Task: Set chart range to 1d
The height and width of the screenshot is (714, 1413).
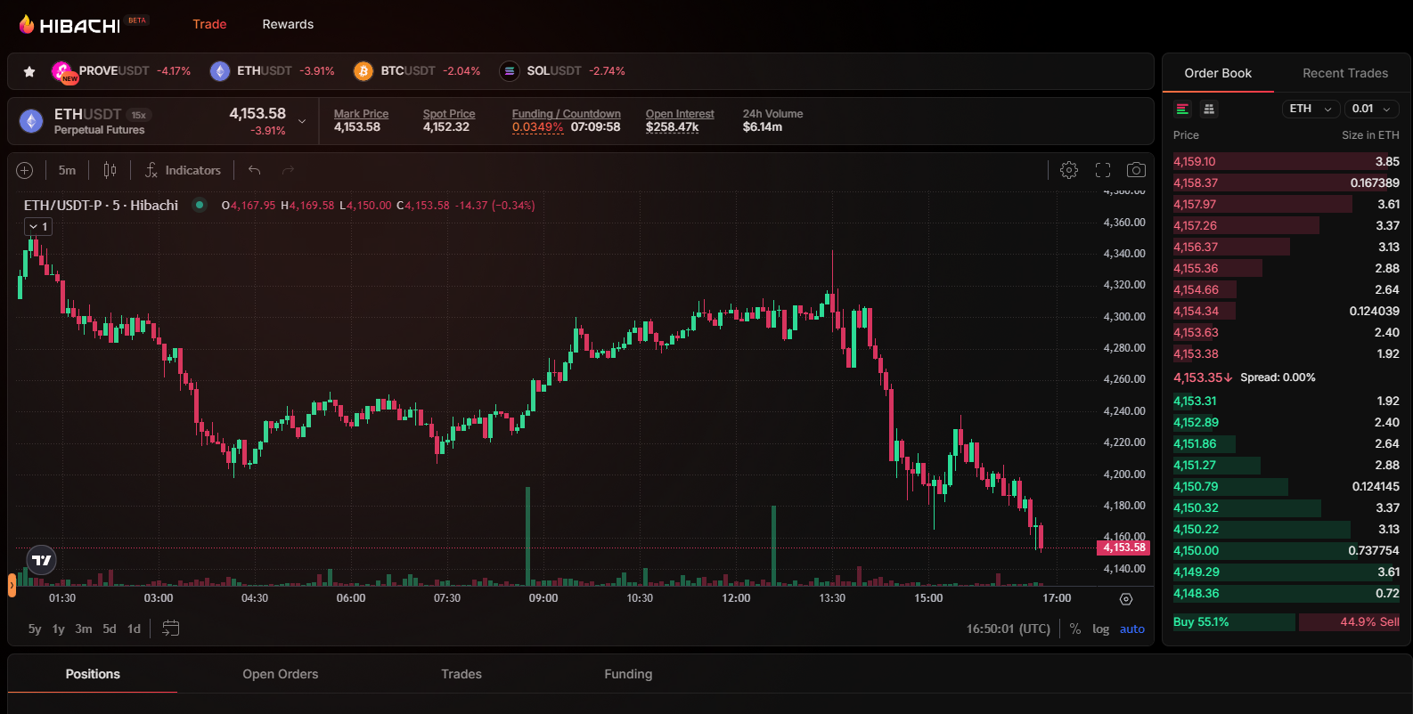Action: click(x=135, y=629)
